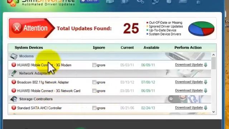Click the number 25 updates count

[x=131, y=28]
